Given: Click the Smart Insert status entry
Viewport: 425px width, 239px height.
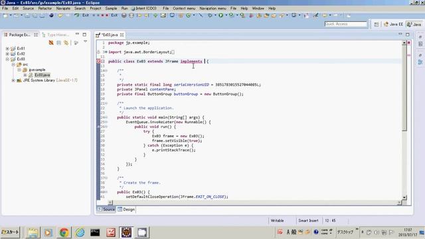Looking at the screenshot, I should click(x=308, y=220).
